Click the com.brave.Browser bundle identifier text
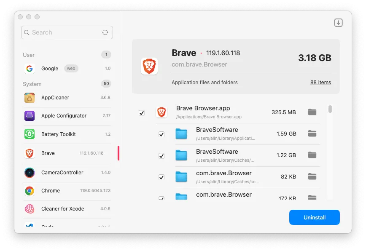Viewport: 366px width, 251px height. [x=199, y=64]
